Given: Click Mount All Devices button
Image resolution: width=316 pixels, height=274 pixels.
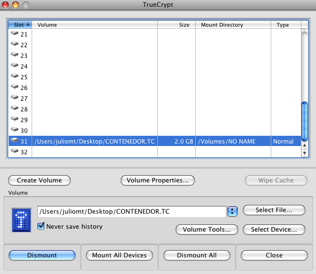Looking at the screenshot, I should [119, 256].
